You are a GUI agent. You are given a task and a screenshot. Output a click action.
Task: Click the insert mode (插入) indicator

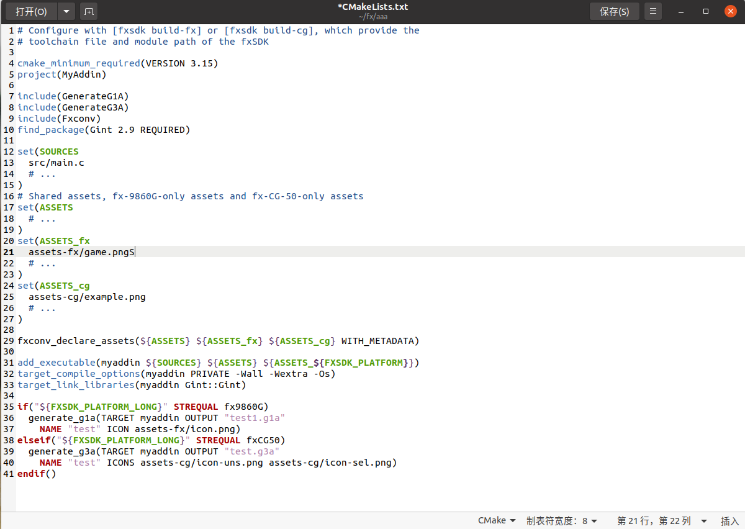pyautogui.click(x=729, y=520)
